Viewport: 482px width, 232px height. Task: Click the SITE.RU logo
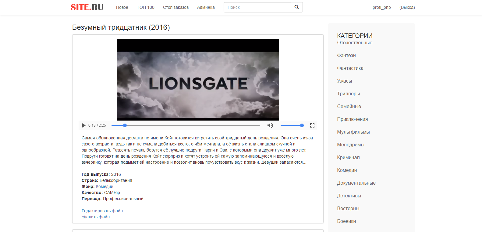(x=87, y=7)
